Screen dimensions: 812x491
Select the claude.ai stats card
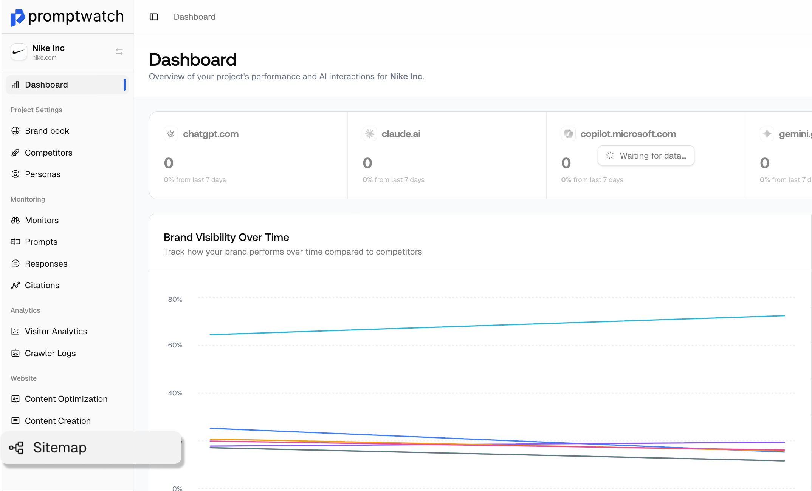[x=446, y=155]
